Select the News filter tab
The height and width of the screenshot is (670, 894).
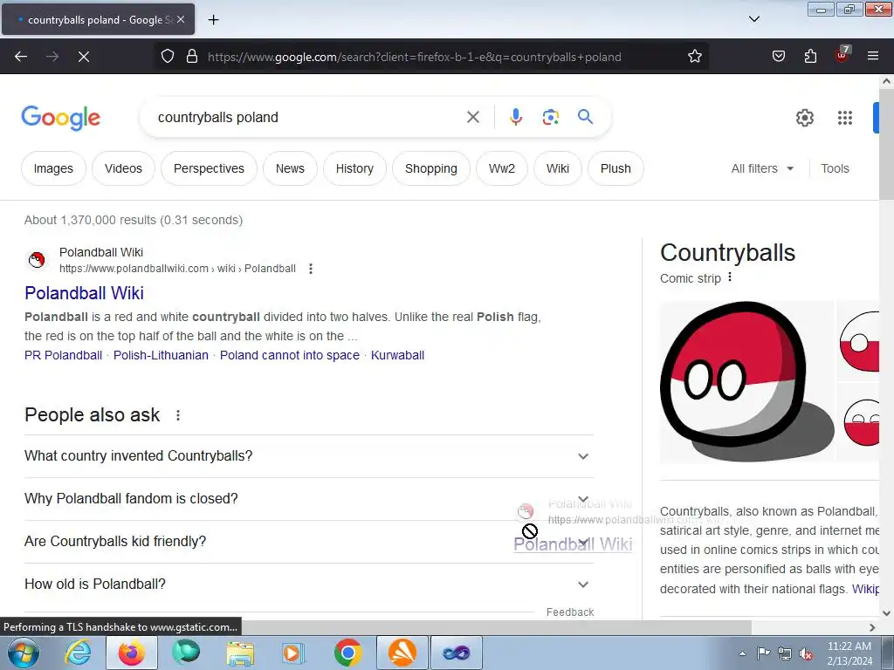(290, 168)
